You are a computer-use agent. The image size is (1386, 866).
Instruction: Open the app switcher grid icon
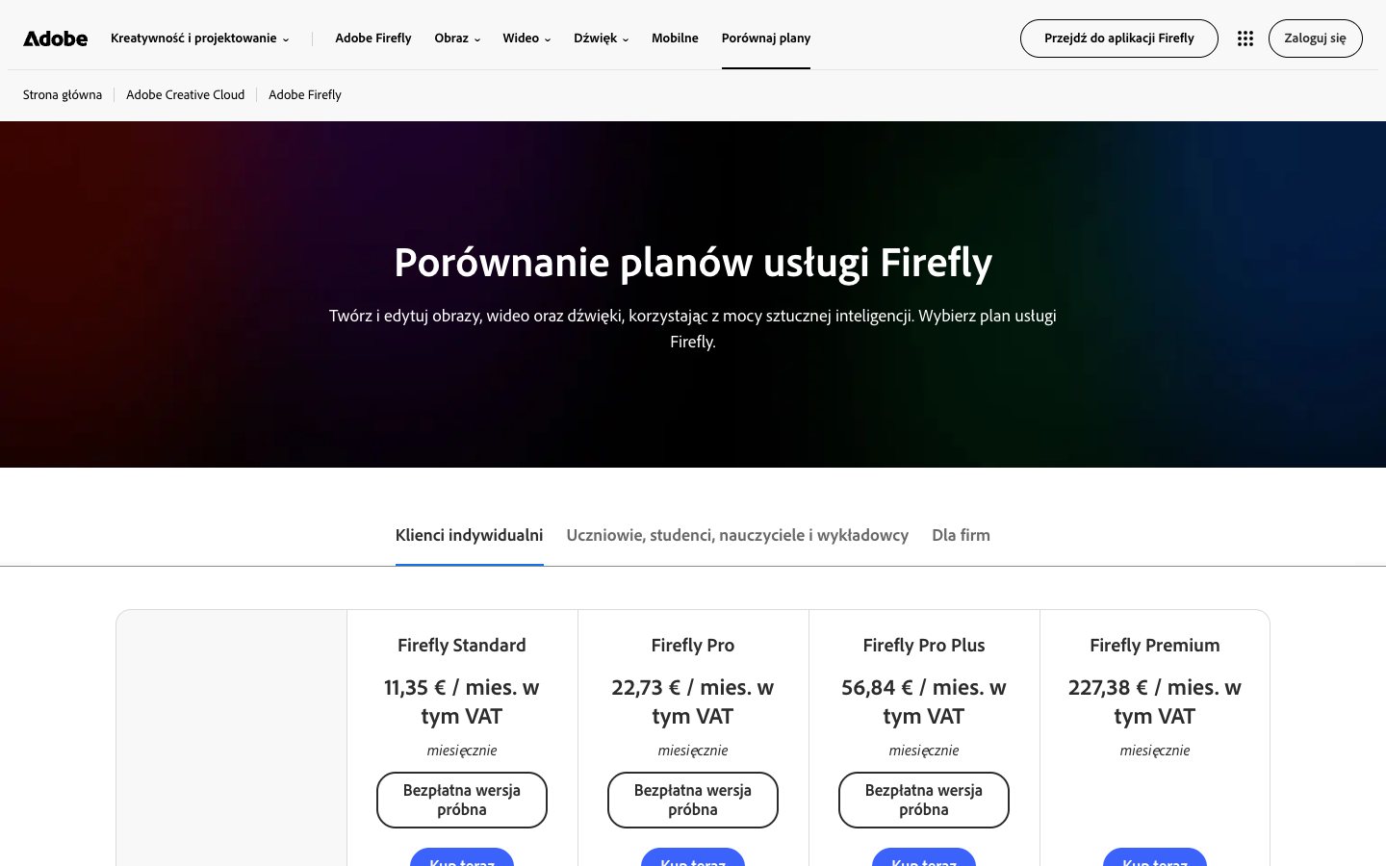pyautogui.click(x=1245, y=38)
